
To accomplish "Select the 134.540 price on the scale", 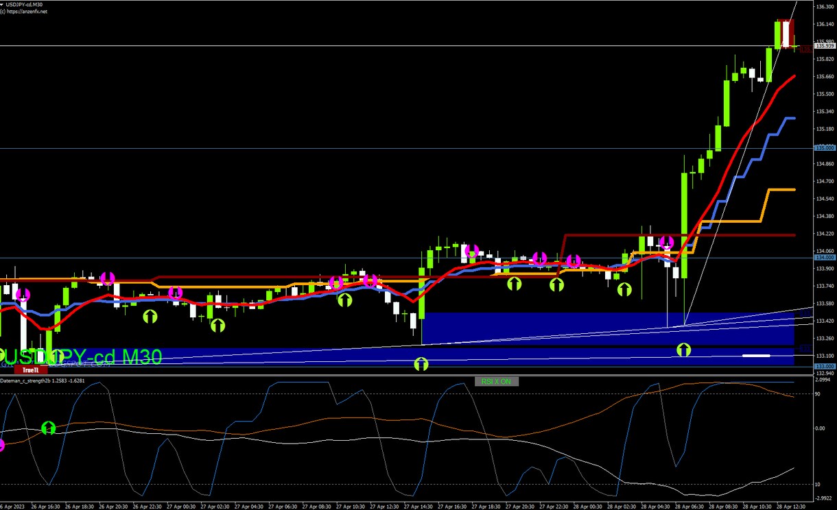I will pyautogui.click(x=824, y=199).
